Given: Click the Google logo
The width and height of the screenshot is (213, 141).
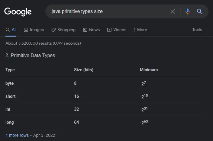Looking at the screenshot, I should [x=18, y=12].
